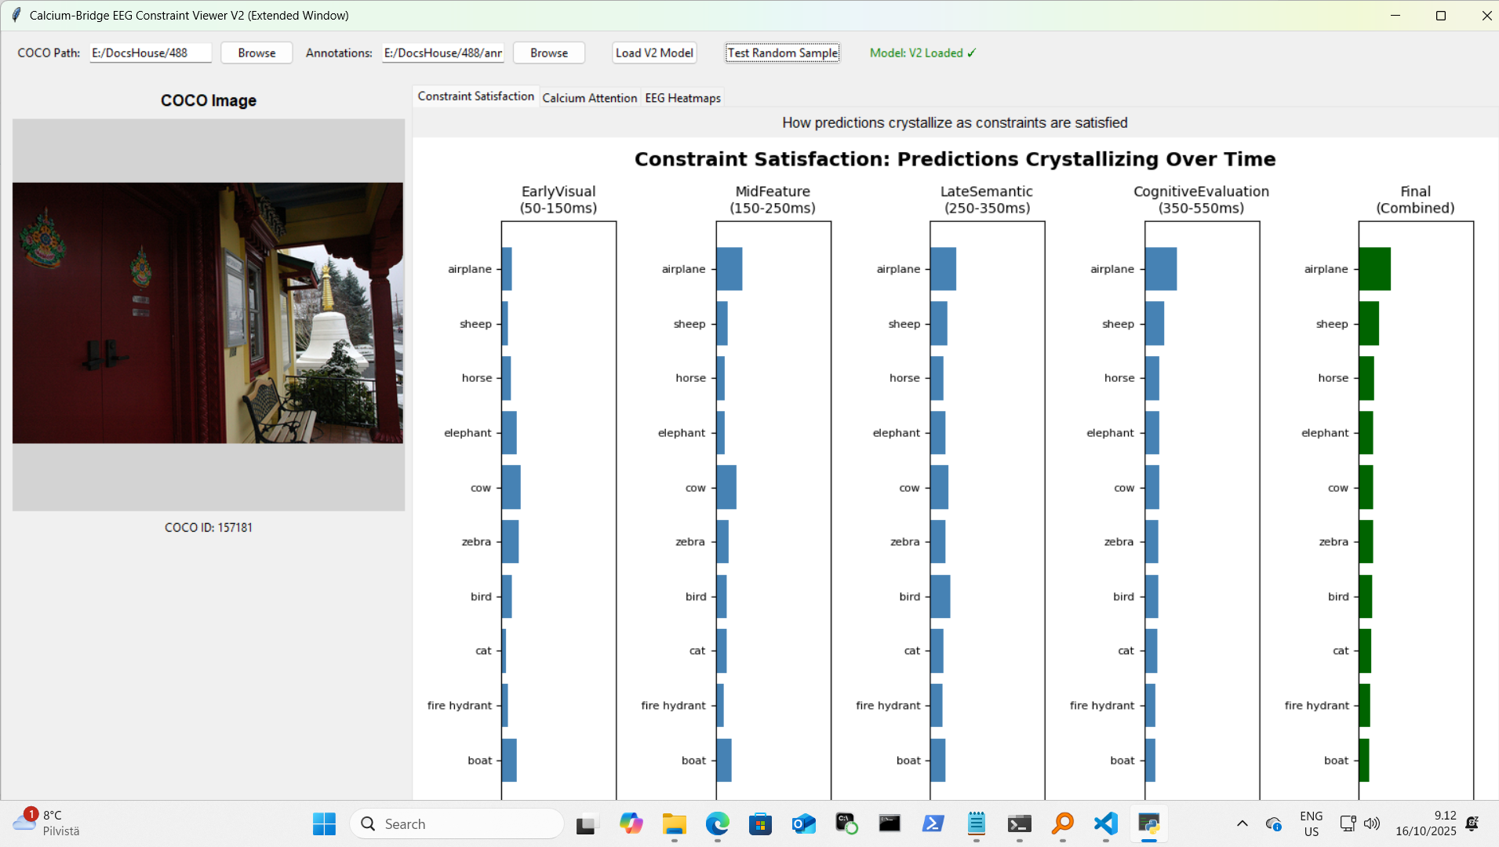This screenshot has width=1499, height=847.
Task: Open the EEG Heatmaps tab
Action: [682, 98]
